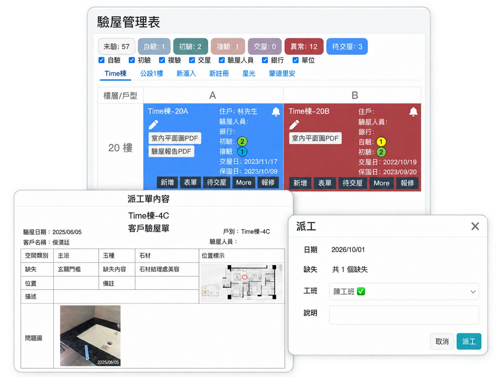Click yellow badge 1 beside 自驗 in 20B
Image resolution: width=502 pixels, height=377 pixels.
[381, 142]
